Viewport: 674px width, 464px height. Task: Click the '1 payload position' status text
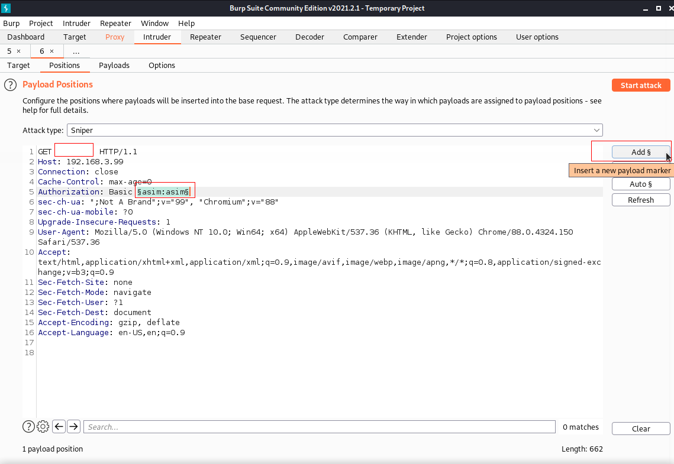click(x=53, y=449)
